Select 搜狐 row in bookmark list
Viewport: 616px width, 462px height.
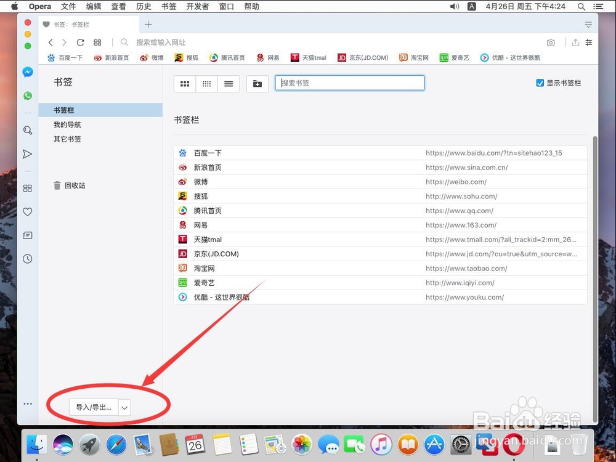pos(380,196)
